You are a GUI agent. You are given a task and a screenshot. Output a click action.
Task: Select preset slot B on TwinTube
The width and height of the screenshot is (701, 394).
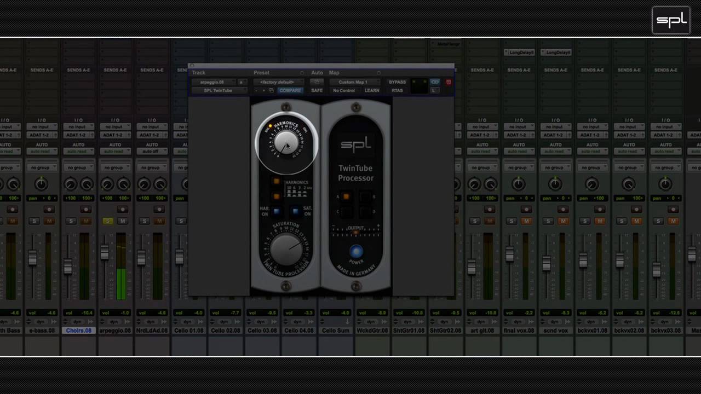click(365, 196)
